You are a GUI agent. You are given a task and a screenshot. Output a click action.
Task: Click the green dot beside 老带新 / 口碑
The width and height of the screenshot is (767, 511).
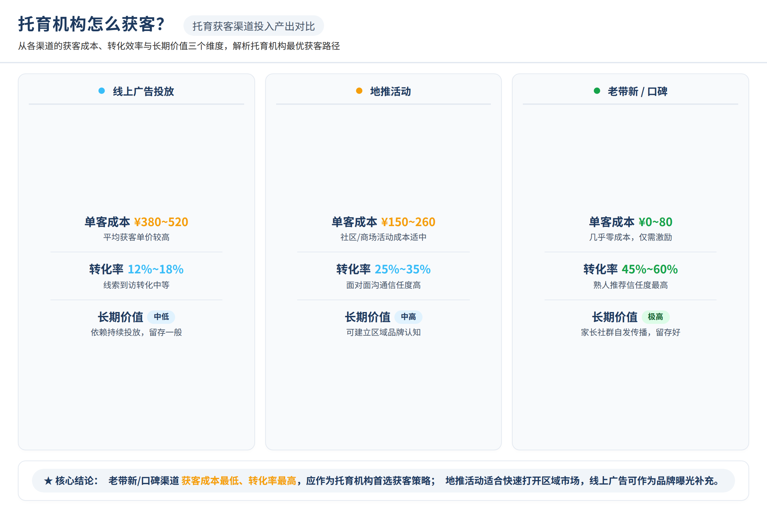[x=597, y=91]
